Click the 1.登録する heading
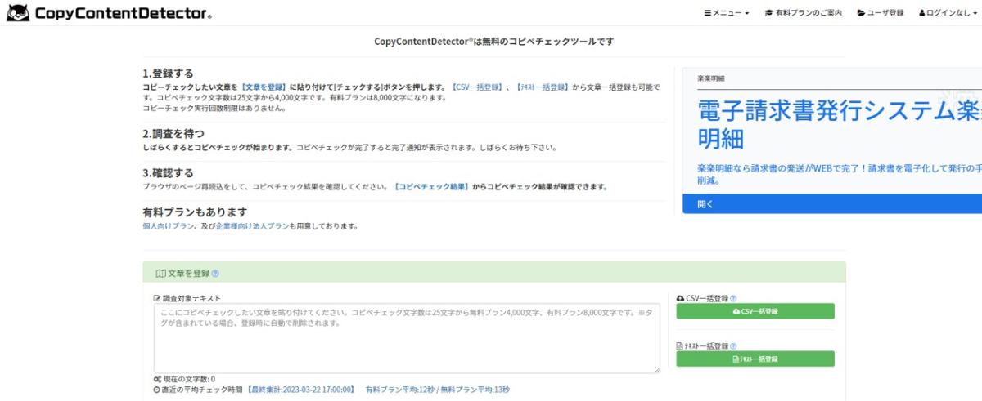Image resolution: width=982 pixels, height=401 pixels. click(168, 73)
